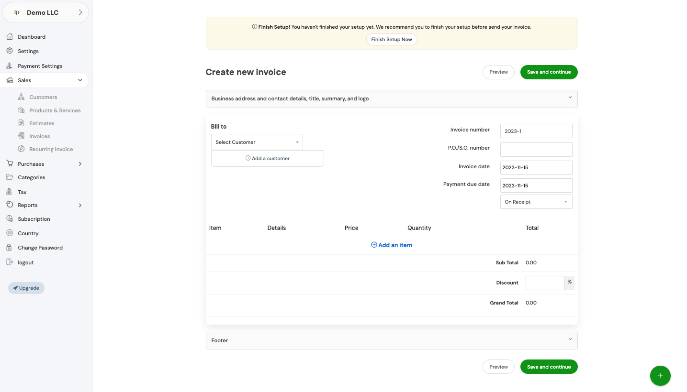Click the P.O./S.O. number input field

(536, 150)
